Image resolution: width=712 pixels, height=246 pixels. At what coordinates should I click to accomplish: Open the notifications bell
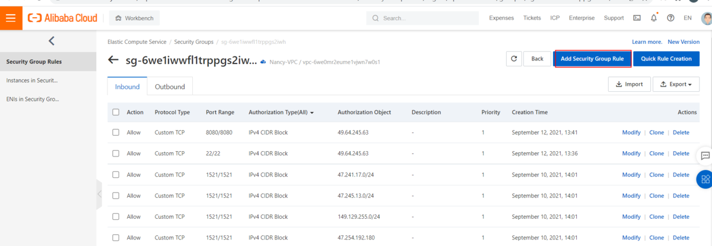coord(653,18)
